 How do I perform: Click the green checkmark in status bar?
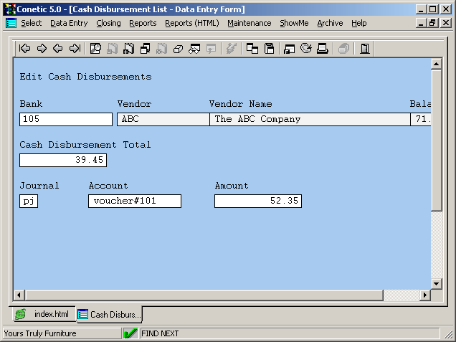[x=130, y=333]
